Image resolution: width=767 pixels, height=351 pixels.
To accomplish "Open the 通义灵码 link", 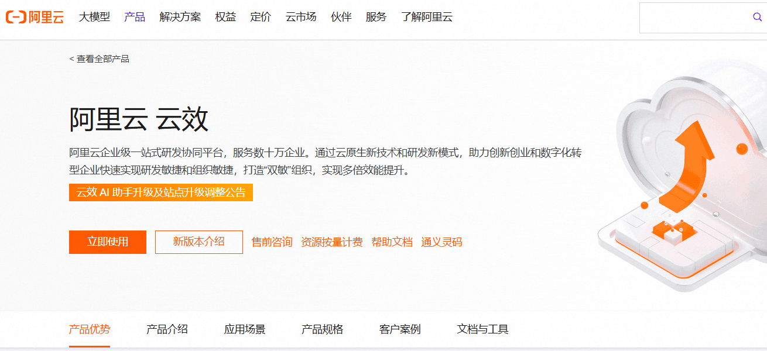I will tap(441, 242).
